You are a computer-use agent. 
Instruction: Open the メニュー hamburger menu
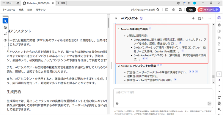click(7, 3)
